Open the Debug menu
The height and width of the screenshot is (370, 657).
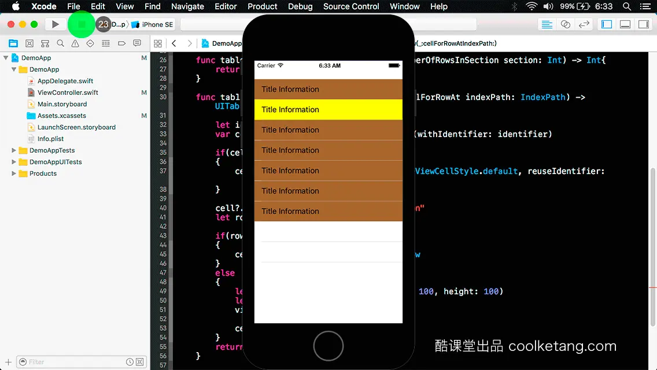(300, 6)
